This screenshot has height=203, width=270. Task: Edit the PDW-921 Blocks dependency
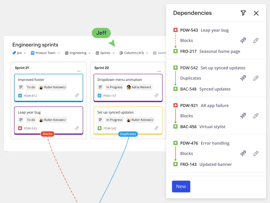pos(256,116)
